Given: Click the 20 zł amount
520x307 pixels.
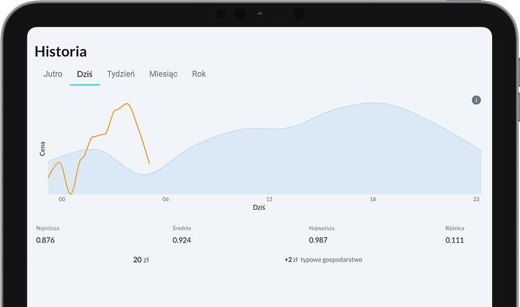Looking at the screenshot, I should [141, 260].
